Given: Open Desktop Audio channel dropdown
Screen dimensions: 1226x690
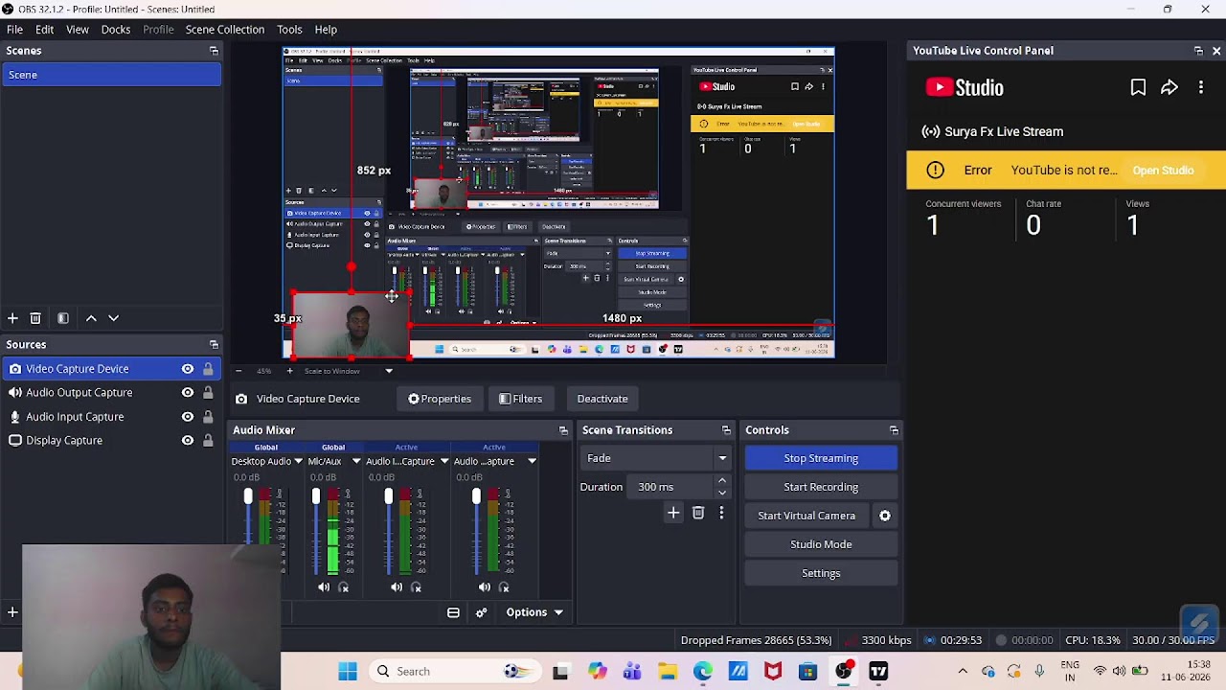Looking at the screenshot, I should coord(298,462).
